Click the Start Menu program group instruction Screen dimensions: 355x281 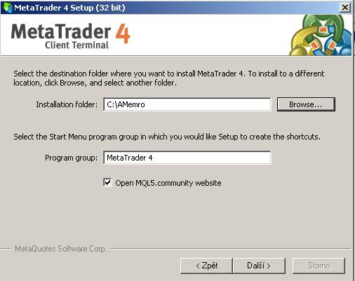coord(167,137)
